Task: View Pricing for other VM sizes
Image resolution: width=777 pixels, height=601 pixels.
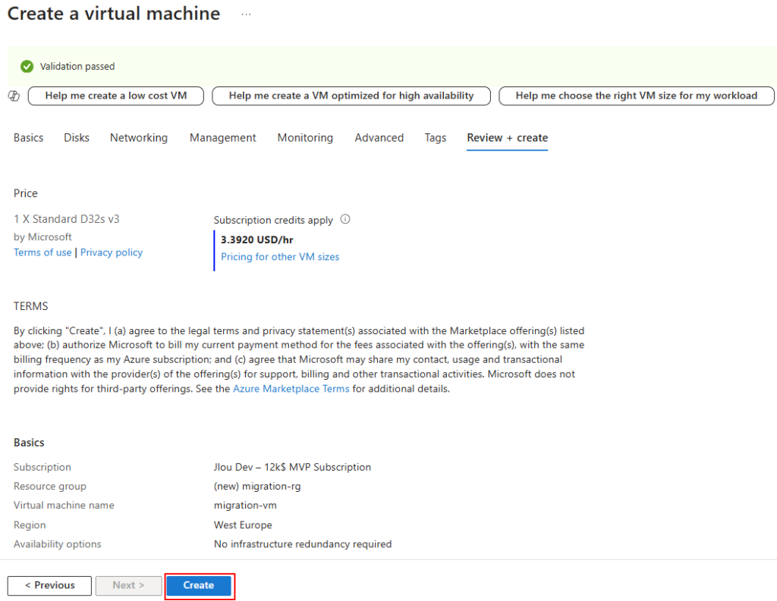Action: tap(280, 257)
